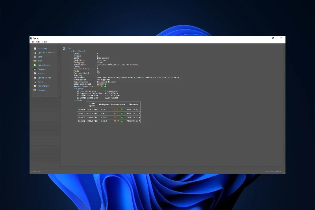This screenshot has height=210, width=315.
Task: Click the CPU header icon in main panel
Action: 64,48
